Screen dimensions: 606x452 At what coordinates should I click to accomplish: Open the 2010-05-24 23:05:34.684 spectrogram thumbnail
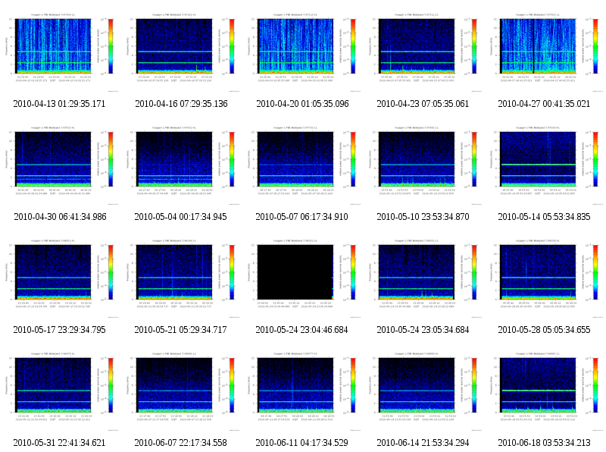tap(423, 278)
